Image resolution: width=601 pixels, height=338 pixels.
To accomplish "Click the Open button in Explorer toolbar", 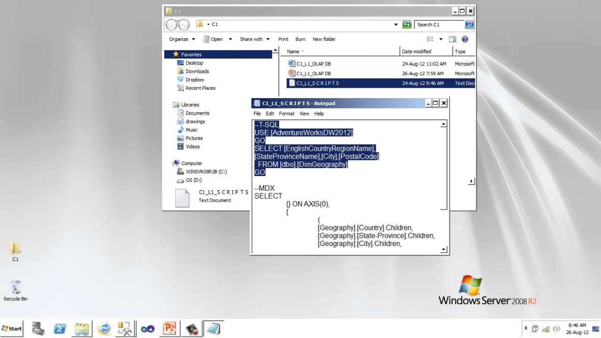I will point(213,39).
